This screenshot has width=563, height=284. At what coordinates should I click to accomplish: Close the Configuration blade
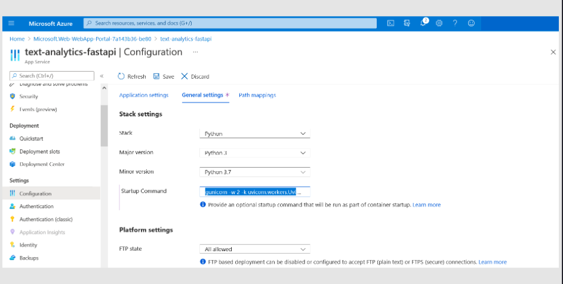[x=553, y=53]
